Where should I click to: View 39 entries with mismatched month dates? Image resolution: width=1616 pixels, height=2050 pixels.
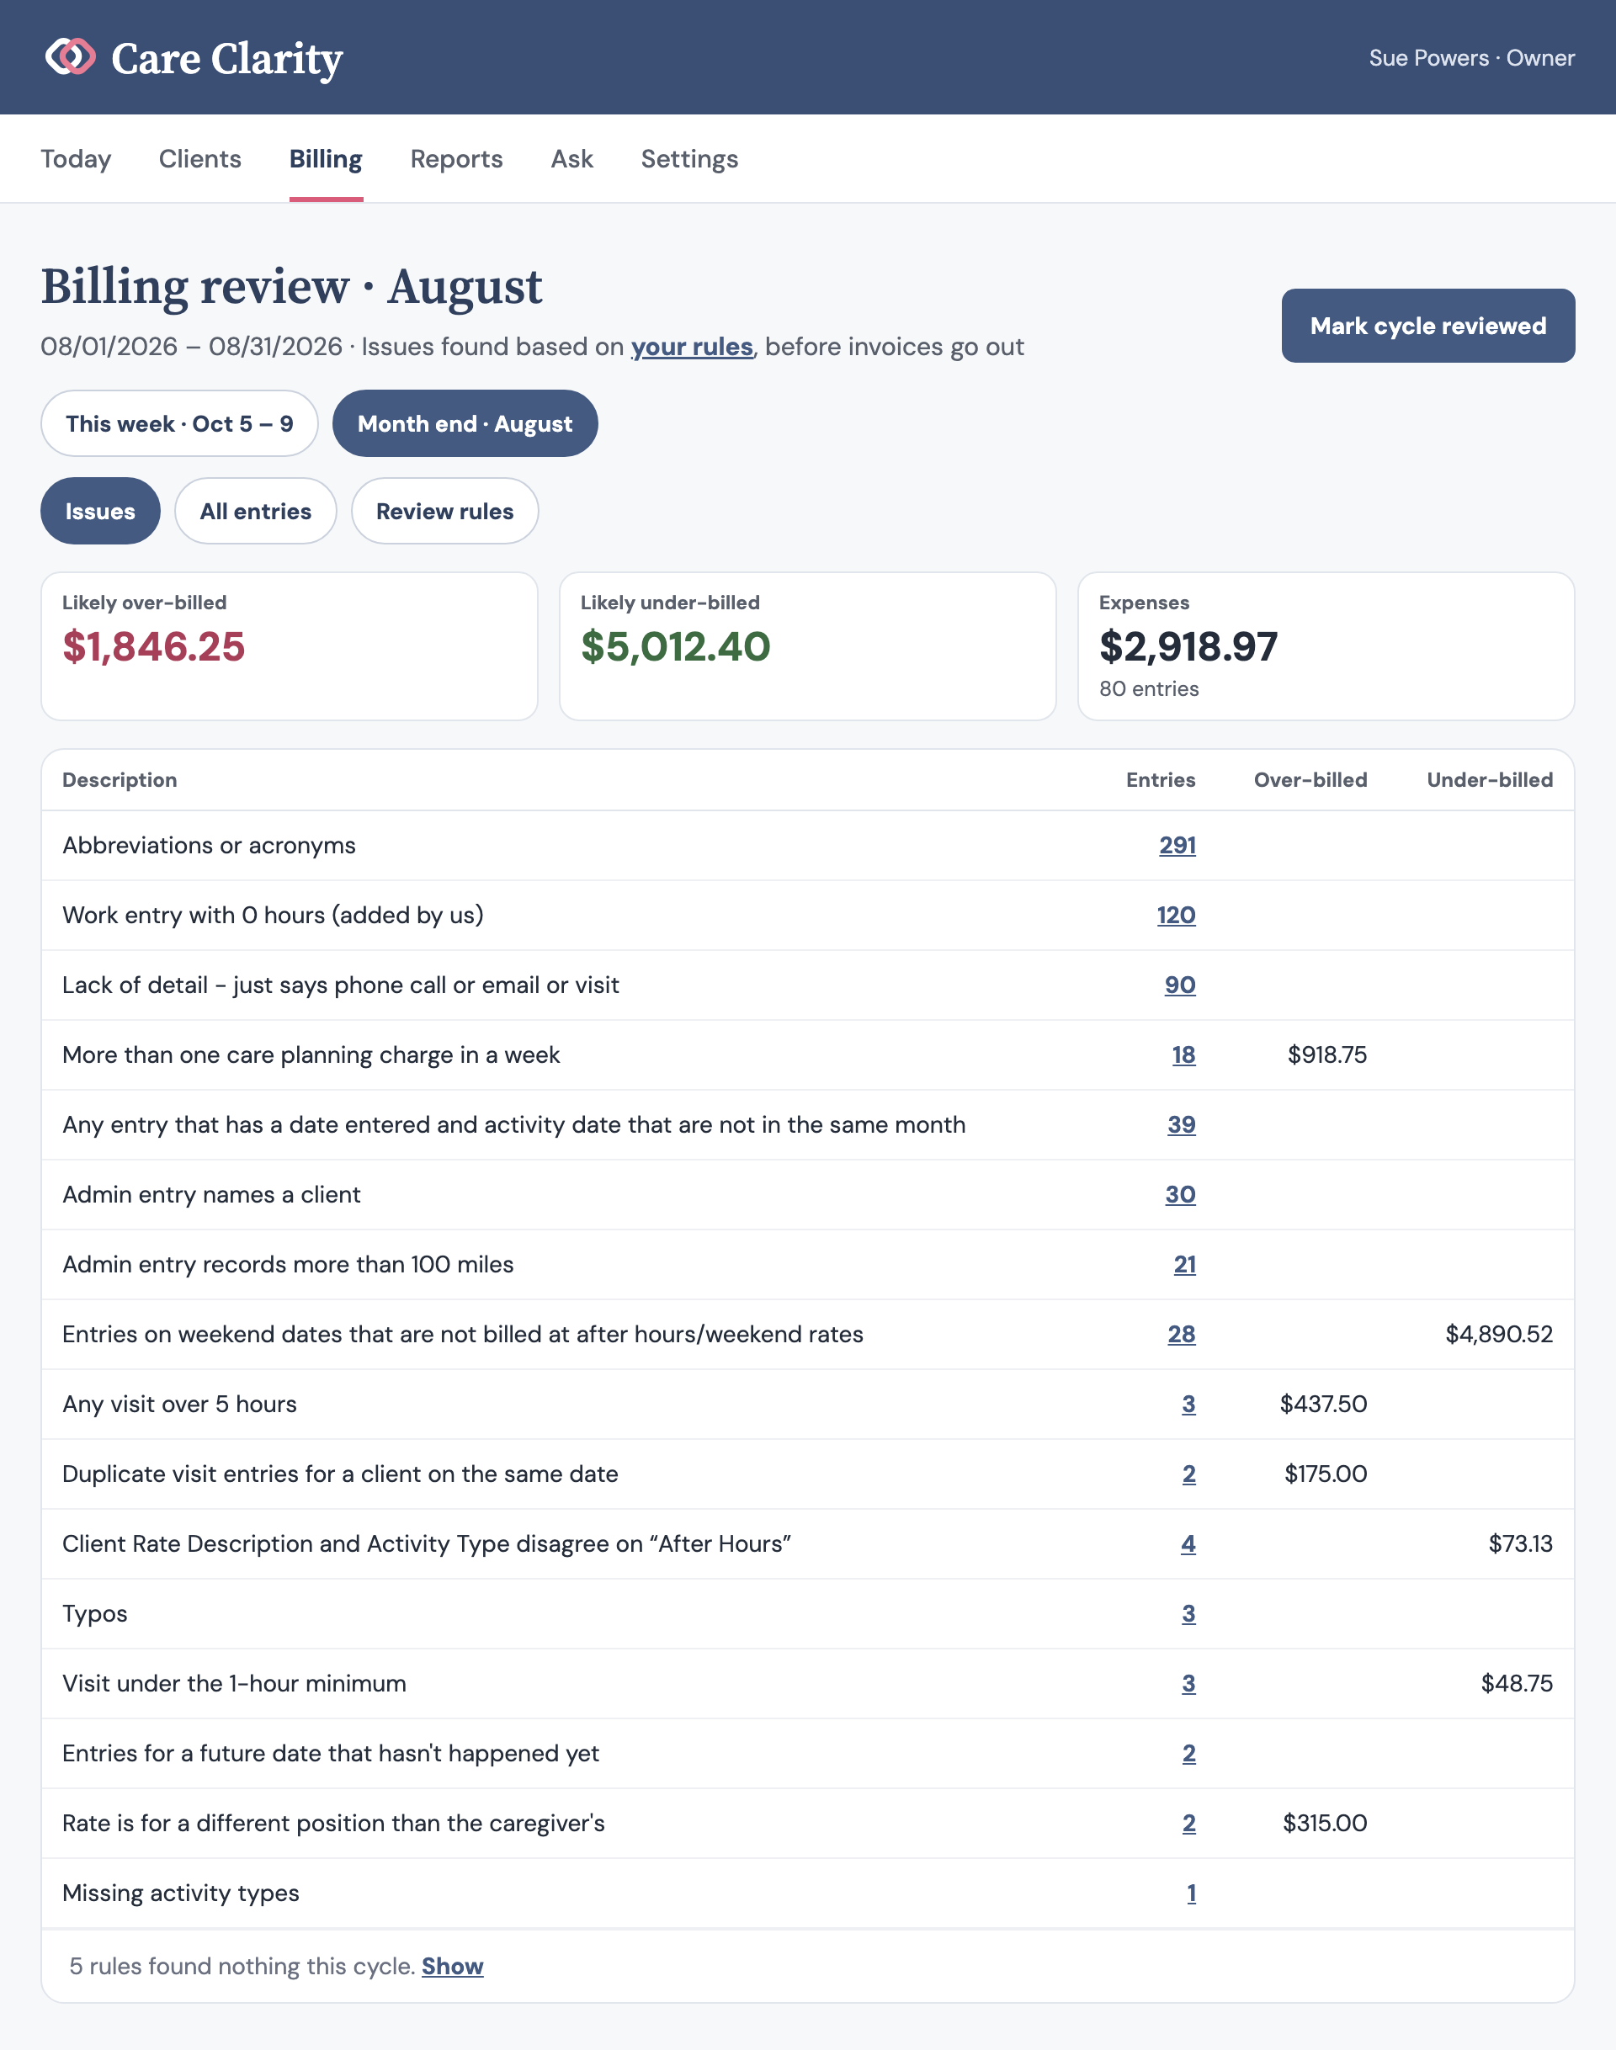[x=1181, y=1126]
